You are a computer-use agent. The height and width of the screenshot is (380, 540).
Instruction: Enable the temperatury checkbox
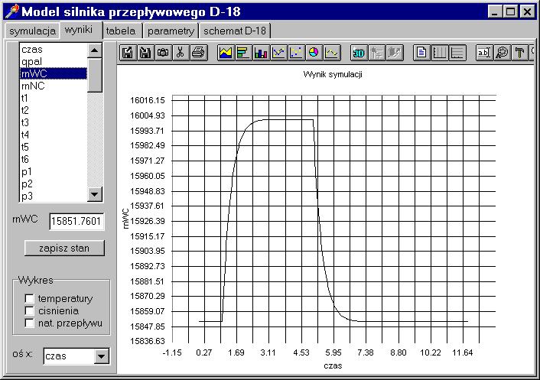tap(30, 298)
